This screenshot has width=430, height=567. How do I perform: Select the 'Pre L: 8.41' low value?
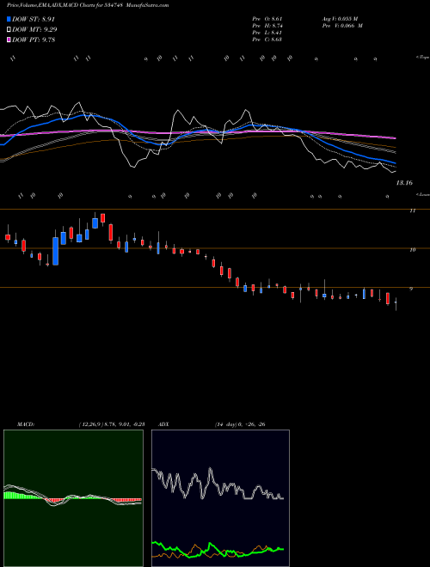click(267, 33)
